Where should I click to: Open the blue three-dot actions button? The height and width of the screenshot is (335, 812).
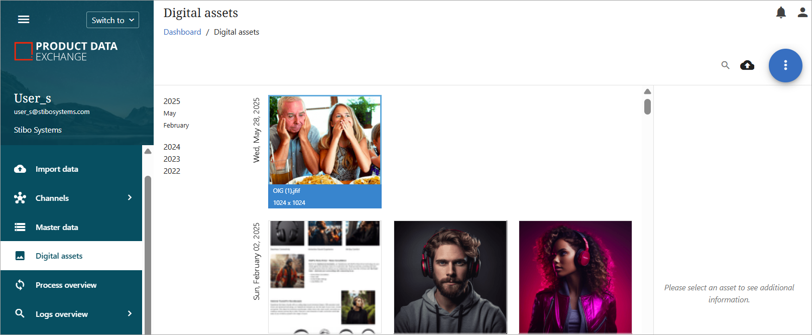[785, 65]
